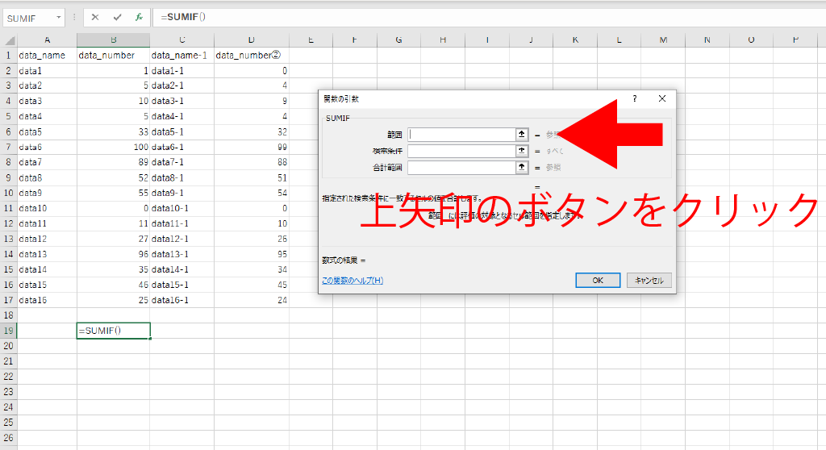Image resolution: width=826 pixels, height=450 pixels.
Task: Select column B header
Action: (113, 40)
